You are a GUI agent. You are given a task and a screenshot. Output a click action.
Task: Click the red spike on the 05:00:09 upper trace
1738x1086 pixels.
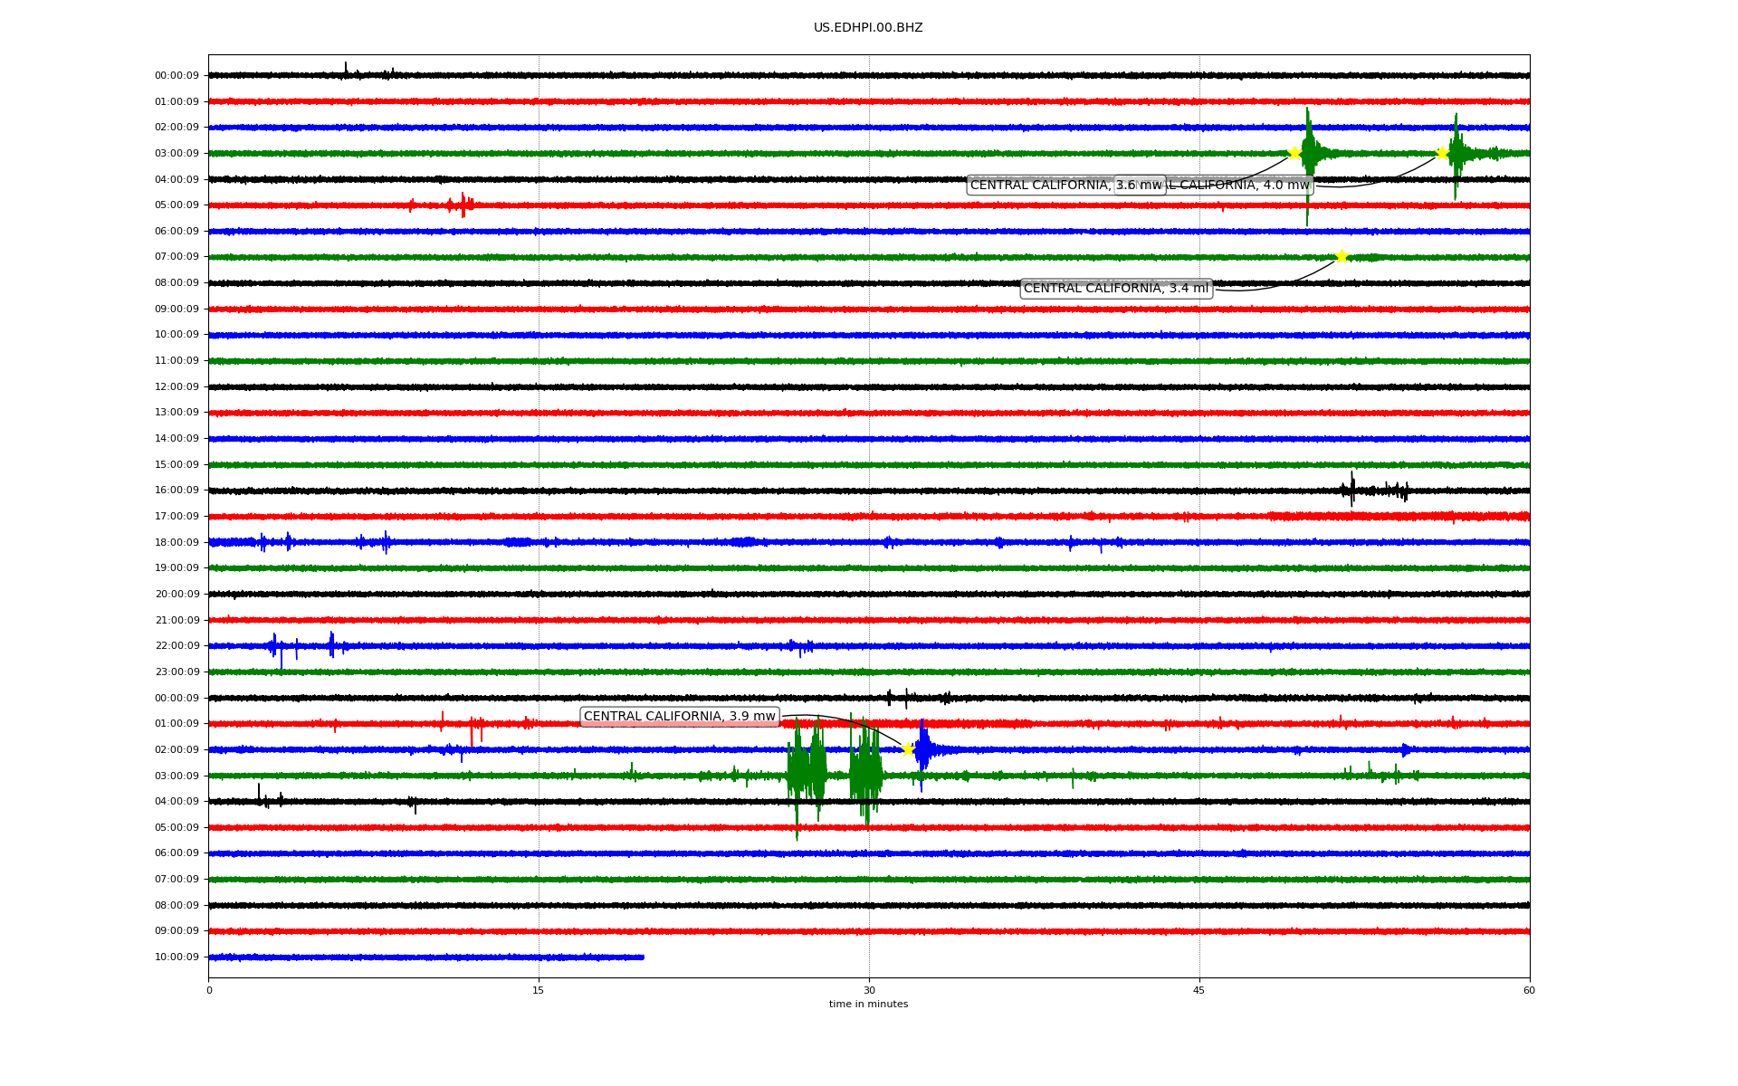click(462, 205)
